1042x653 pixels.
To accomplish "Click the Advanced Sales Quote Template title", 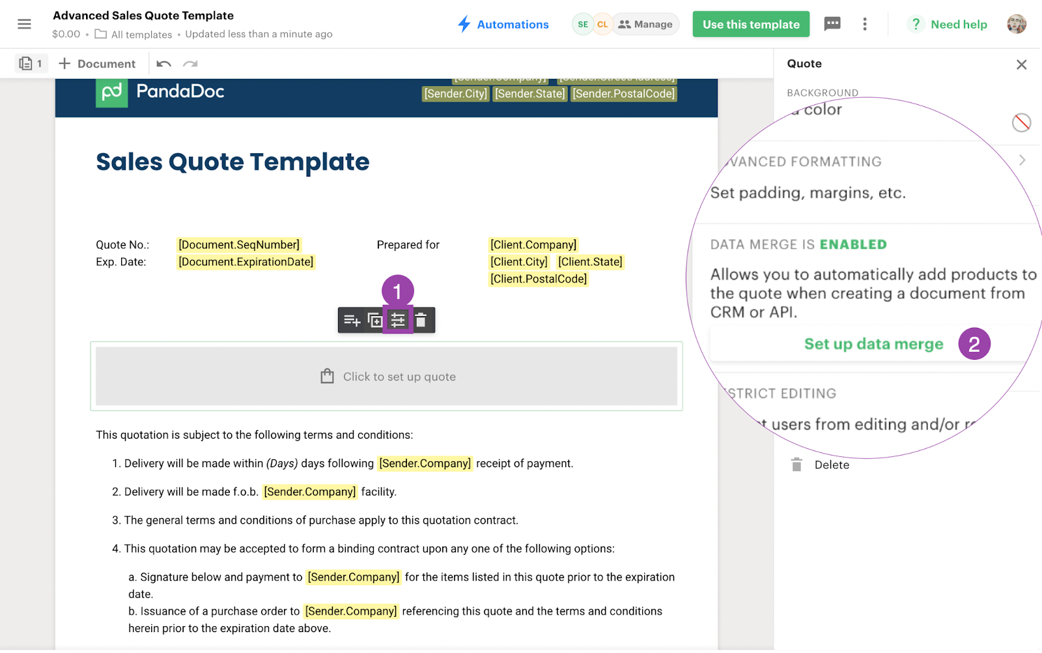I will (143, 16).
